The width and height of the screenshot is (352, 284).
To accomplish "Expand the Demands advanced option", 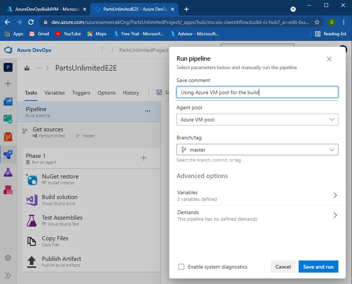I will click(257, 216).
